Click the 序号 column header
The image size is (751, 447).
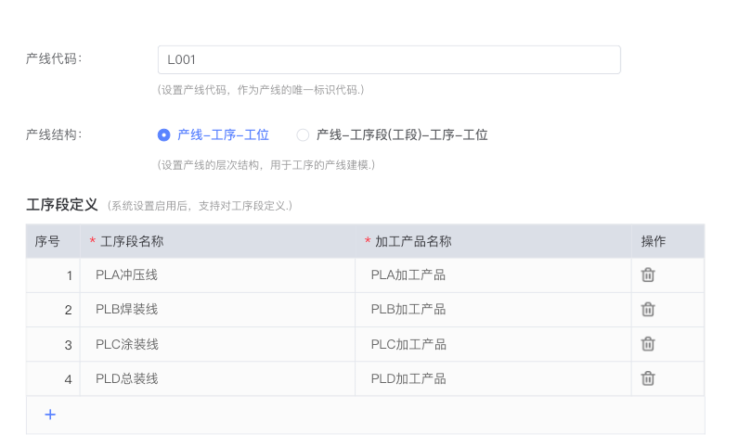click(x=47, y=241)
